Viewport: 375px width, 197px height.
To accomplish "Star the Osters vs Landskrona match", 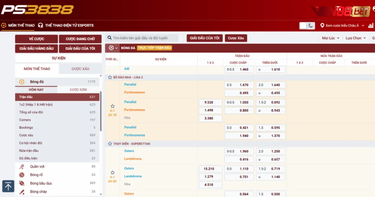I will 112,172.
